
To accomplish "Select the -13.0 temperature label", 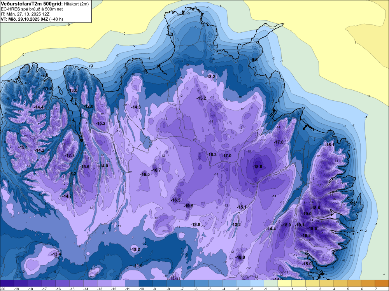I will [73, 90].
